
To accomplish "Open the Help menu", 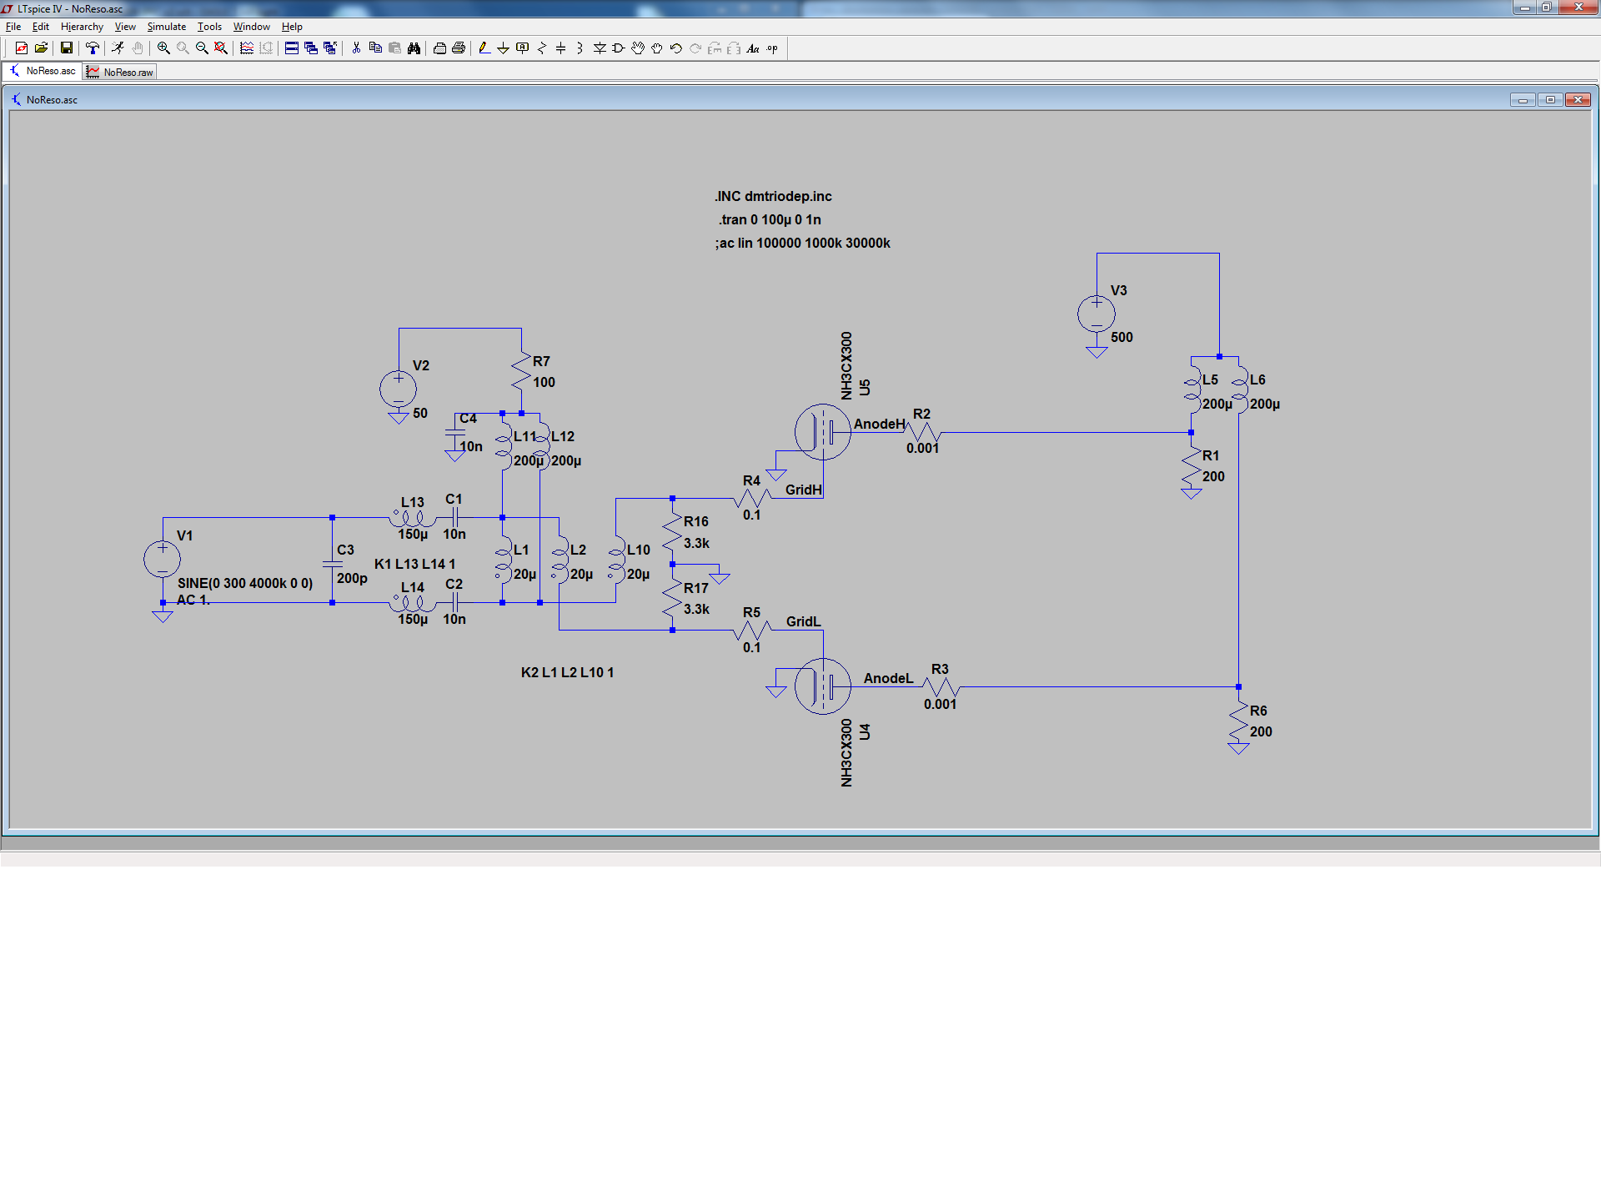I will [292, 27].
